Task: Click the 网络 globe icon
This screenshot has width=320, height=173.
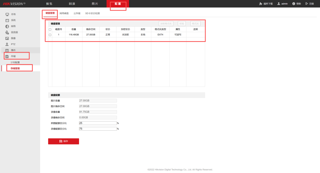Action: 7,27
